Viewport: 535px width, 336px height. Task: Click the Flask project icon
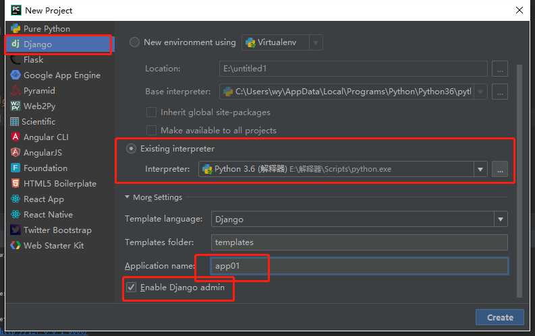(x=16, y=59)
